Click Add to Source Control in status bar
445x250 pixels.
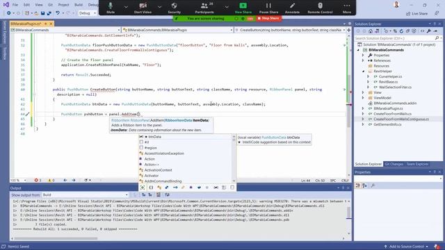tap(406, 247)
